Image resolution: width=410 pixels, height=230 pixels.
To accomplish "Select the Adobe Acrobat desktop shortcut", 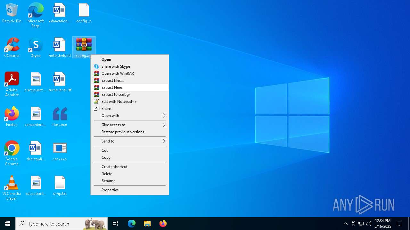I will (x=12, y=84).
